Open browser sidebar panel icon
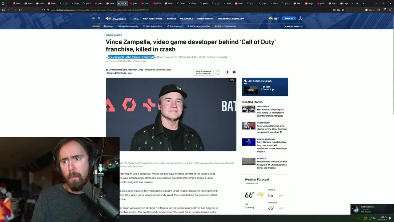The width and height of the screenshot is (394, 222). click(4, 10)
